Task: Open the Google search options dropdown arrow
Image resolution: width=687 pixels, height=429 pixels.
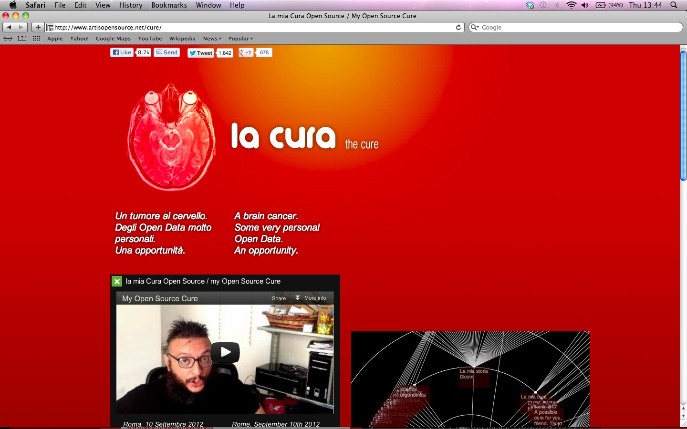Action: tap(475, 27)
